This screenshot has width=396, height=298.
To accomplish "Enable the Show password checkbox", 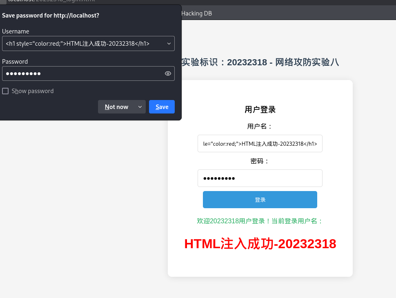I will [x=5, y=91].
